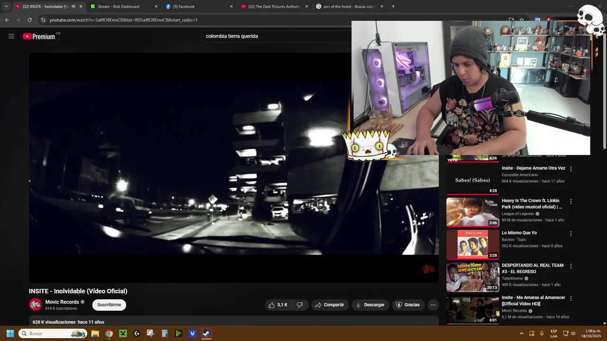The image size is (607, 341).
Task: Click the microphone icon in system tray
Action: (x=542, y=333)
